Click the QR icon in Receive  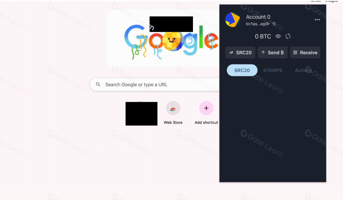295,52
